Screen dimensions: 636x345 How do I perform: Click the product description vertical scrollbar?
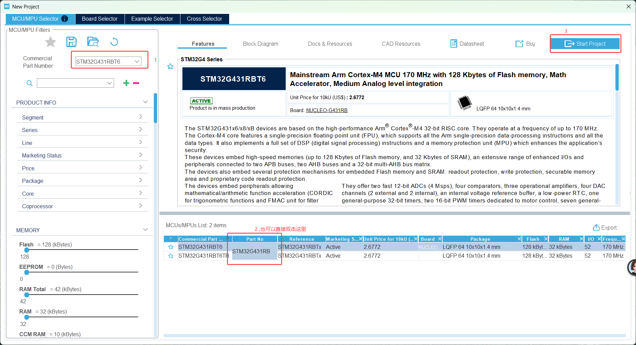pos(617,77)
